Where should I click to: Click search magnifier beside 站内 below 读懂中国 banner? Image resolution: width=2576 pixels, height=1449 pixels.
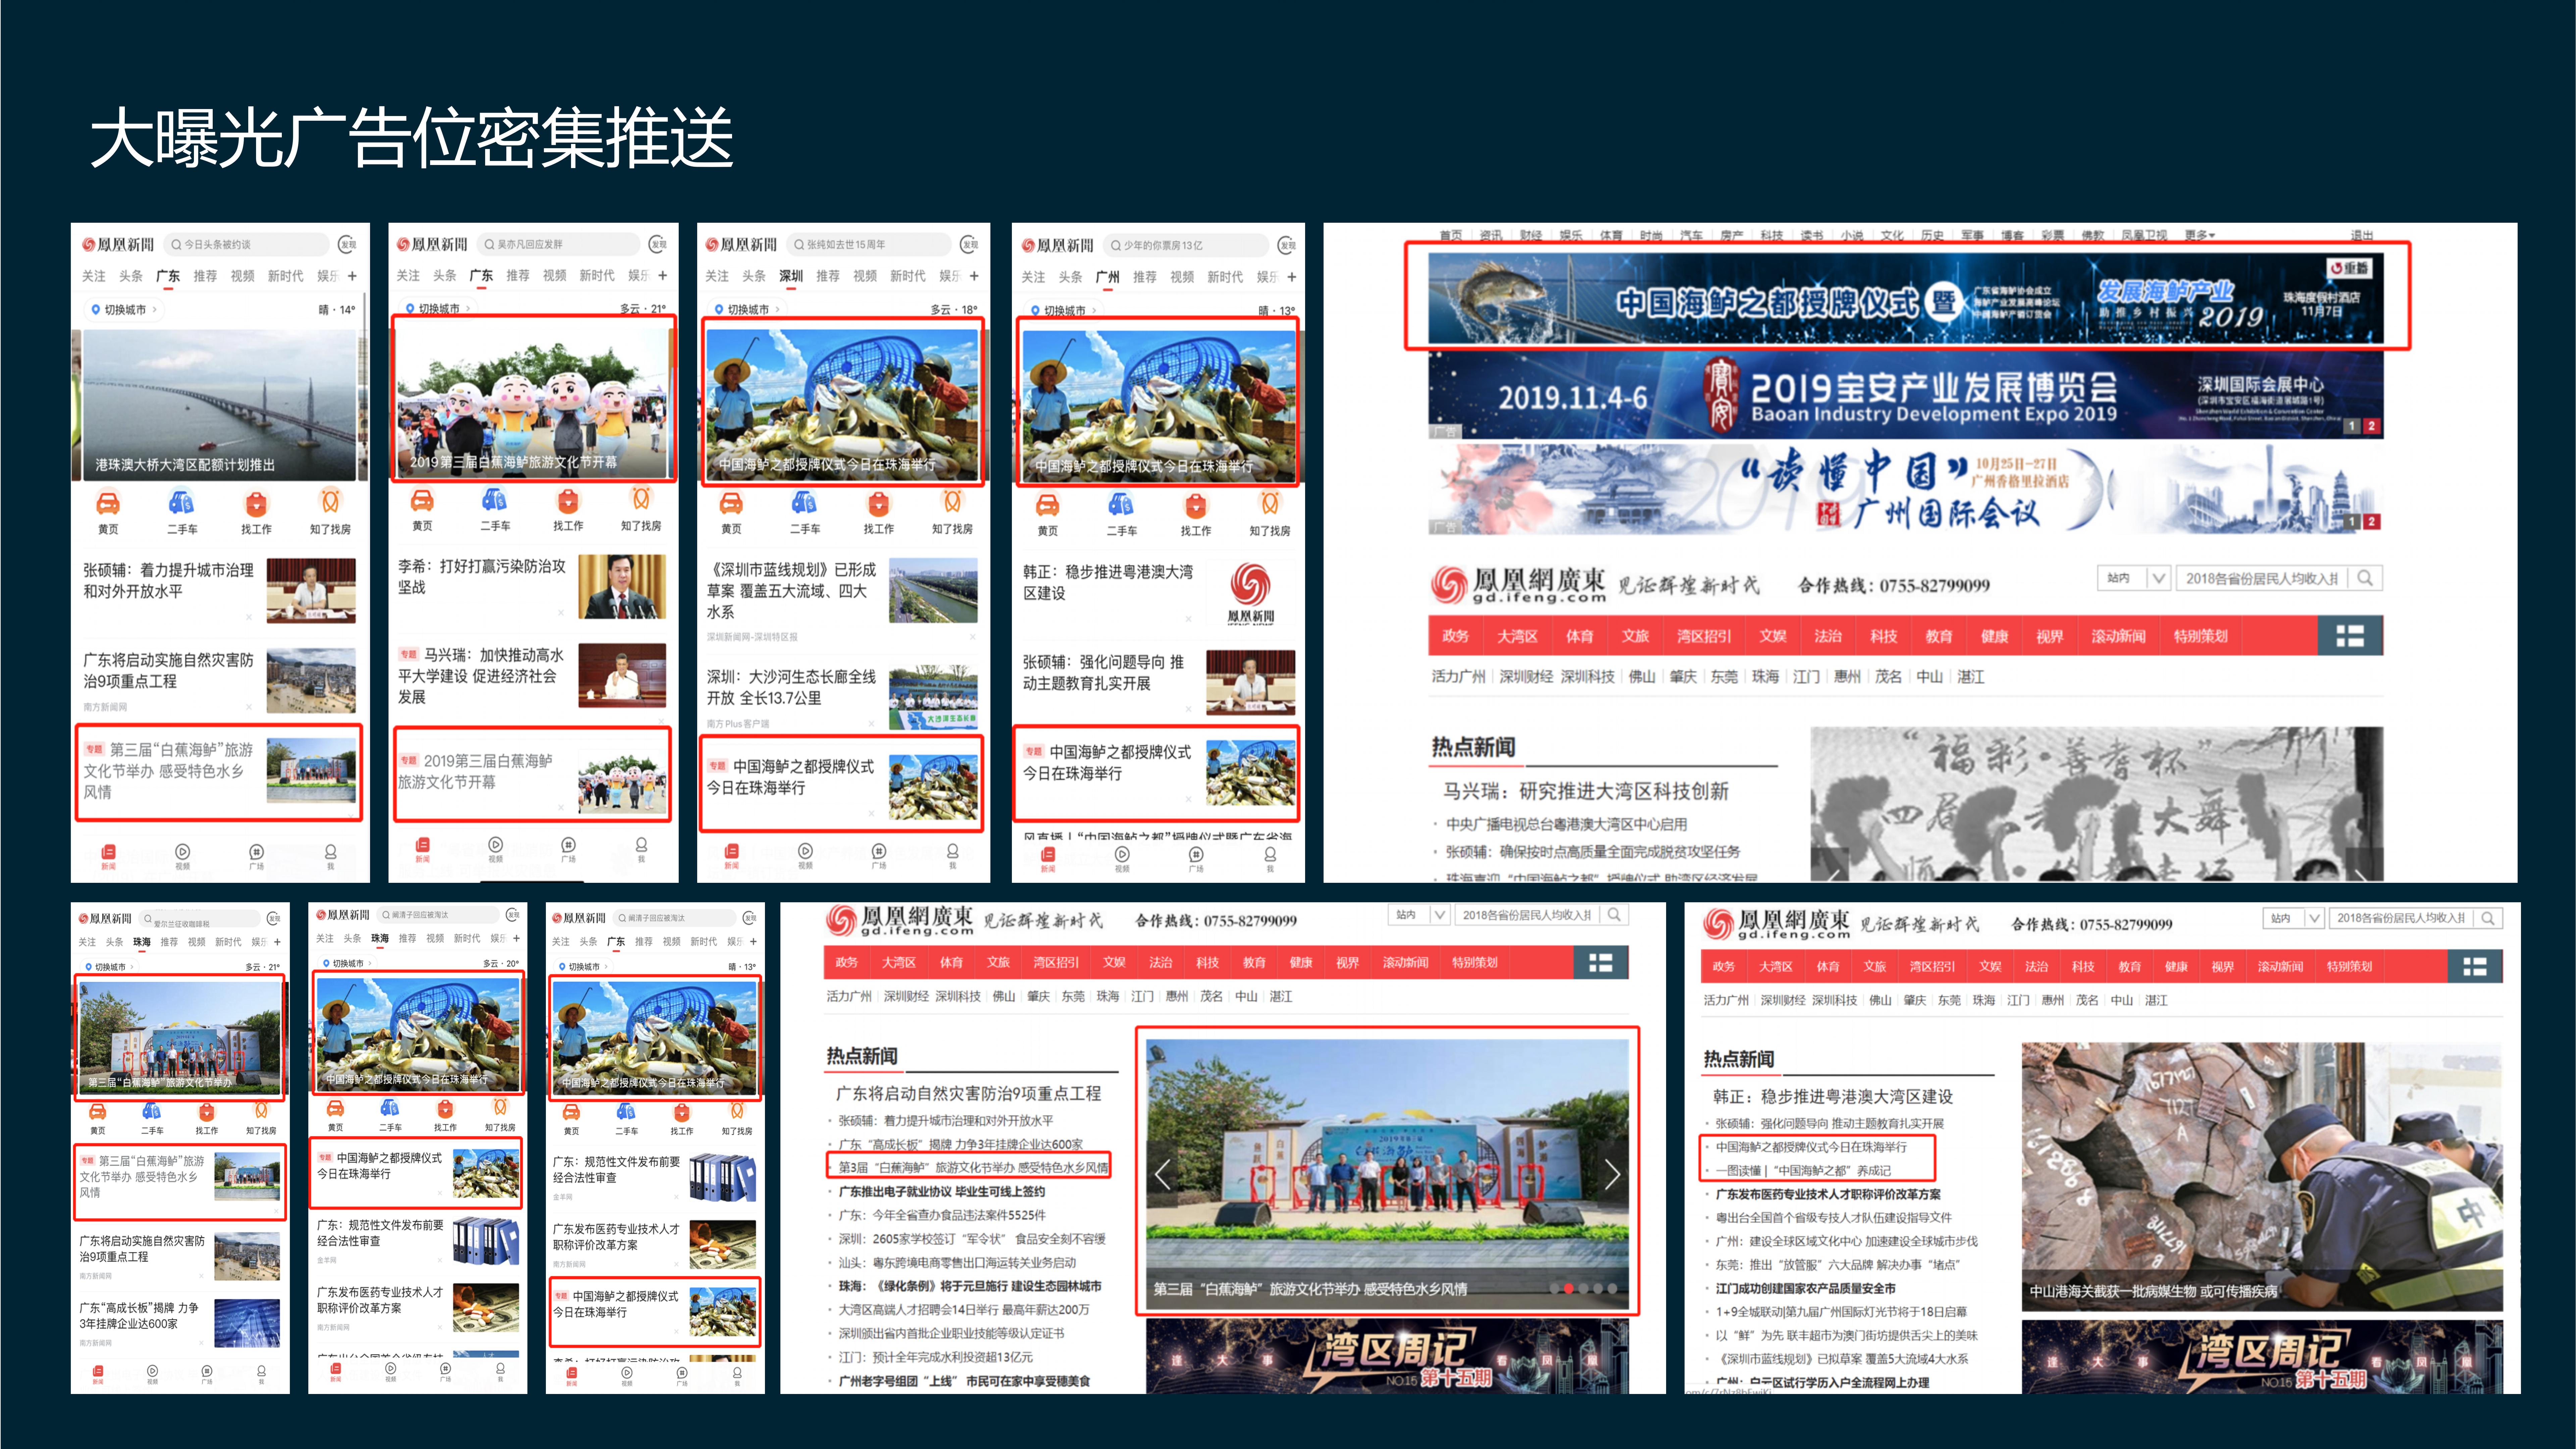click(2365, 578)
